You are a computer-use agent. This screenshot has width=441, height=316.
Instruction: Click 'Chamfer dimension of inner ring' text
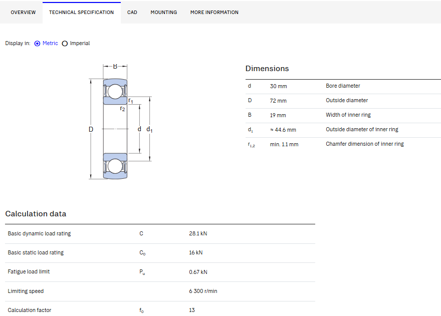pos(365,144)
